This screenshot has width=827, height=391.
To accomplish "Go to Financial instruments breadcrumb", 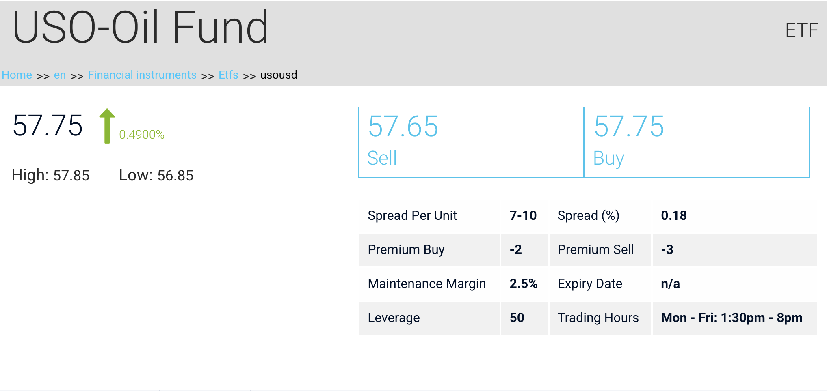I will 142,75.
